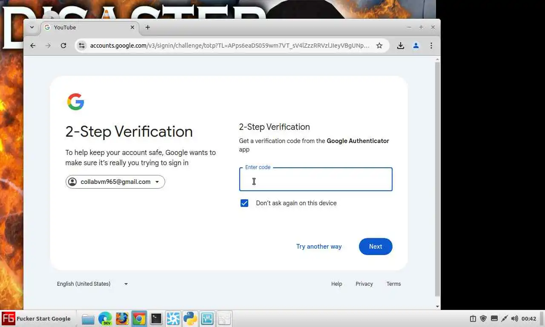Maximize the Chrome window

(x=421, y=27)
